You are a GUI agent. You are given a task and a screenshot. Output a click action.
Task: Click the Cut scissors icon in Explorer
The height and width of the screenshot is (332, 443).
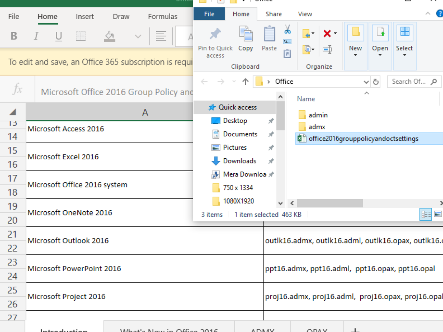[x=288, y=29]
